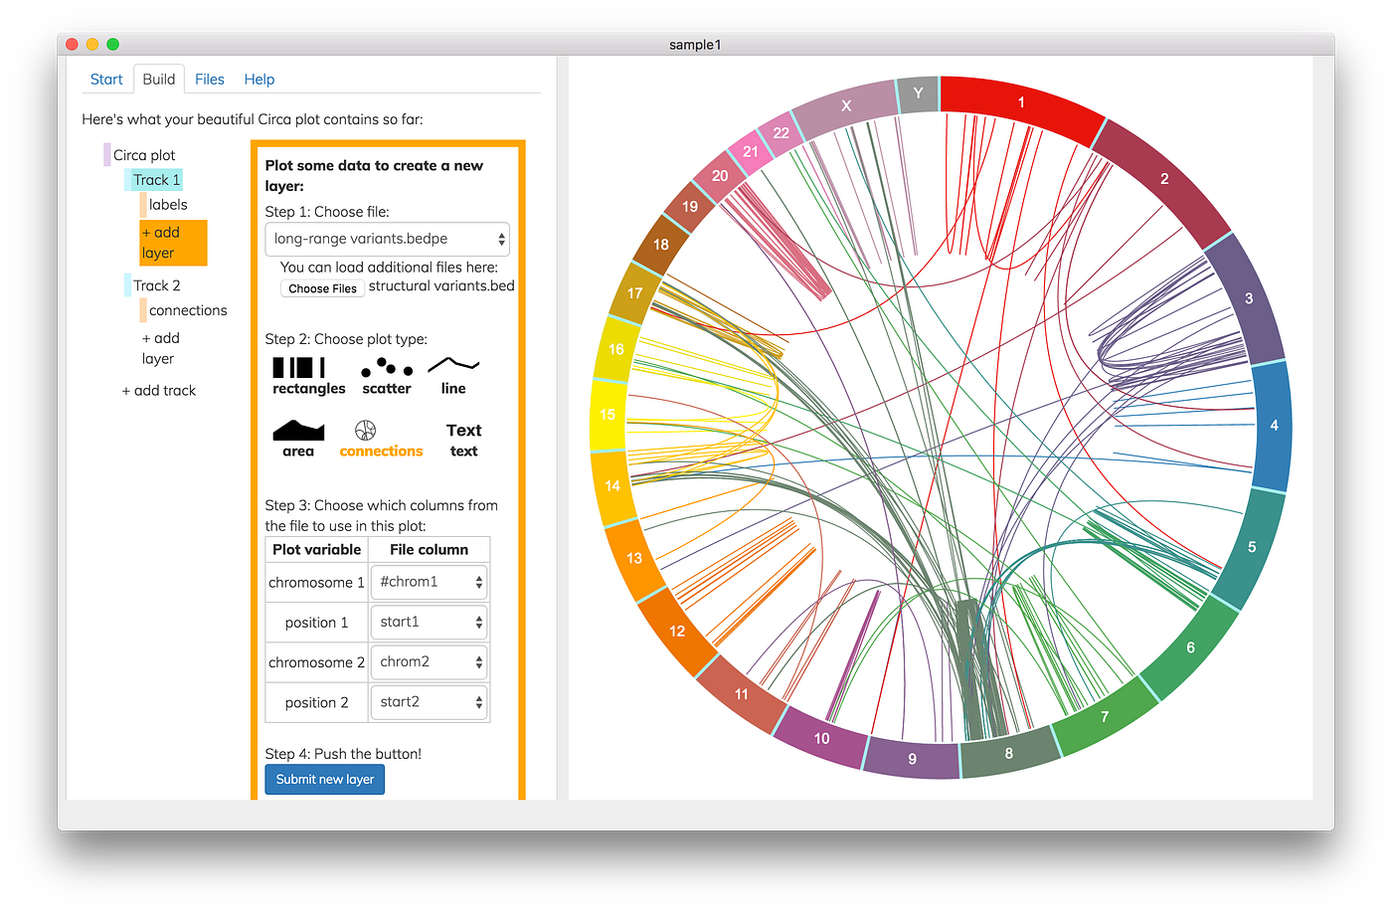Select Track 1 in the plot tree

[154, 179]
